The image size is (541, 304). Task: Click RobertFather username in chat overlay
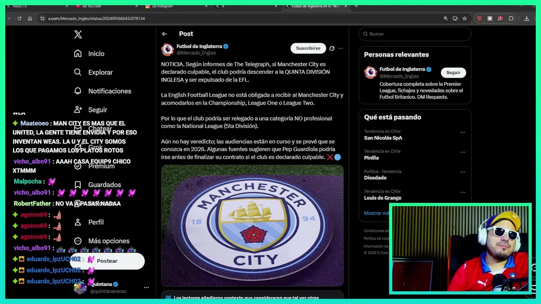point(32,204)
